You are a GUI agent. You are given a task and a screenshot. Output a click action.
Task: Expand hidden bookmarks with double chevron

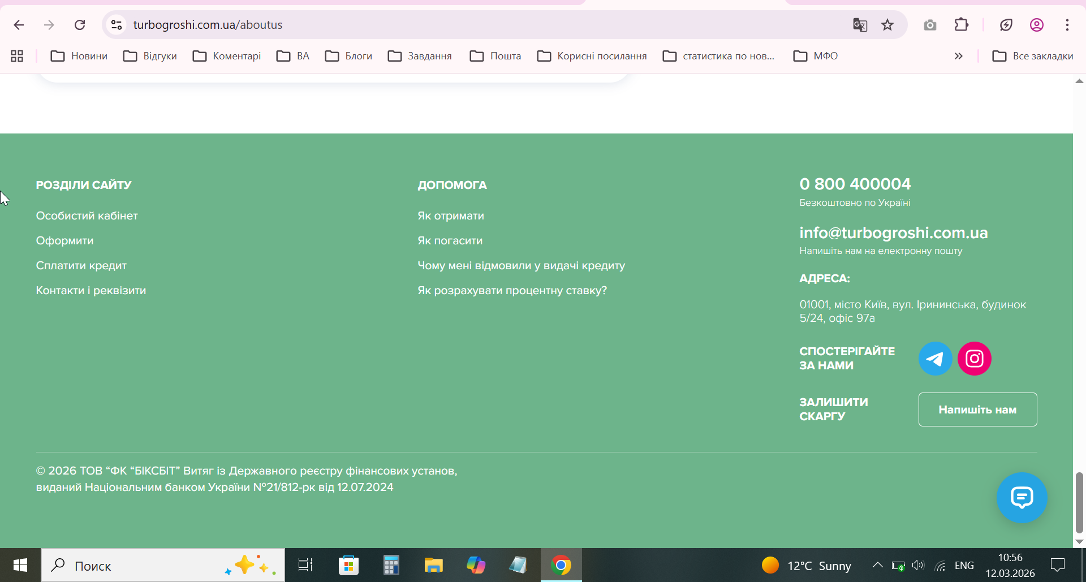[x=958, y=56]
